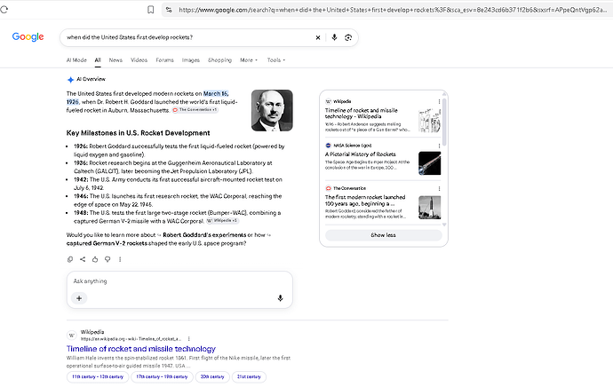This screenshot has height=387, width=613.
Task: Open Wikipedia timeline source card title
Action: [362, 114]
